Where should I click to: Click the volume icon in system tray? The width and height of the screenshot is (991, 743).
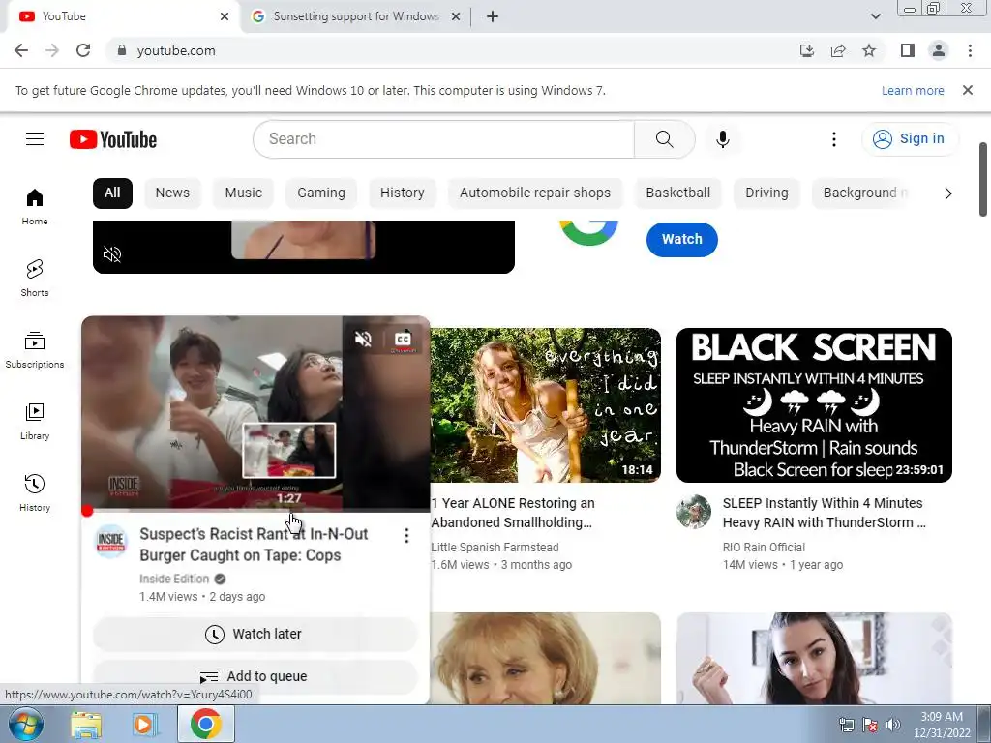pos(893,725)
